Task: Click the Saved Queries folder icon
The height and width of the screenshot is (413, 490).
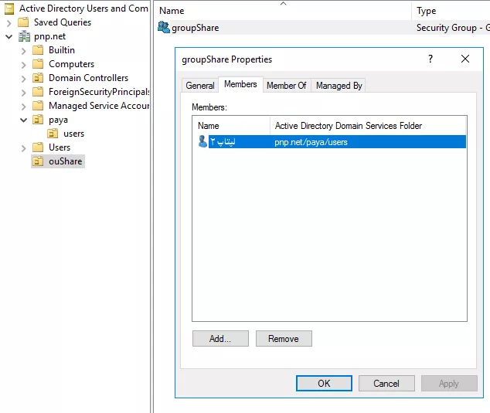Action: (23, 22)
